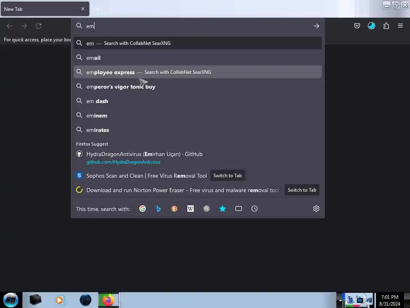
Task: Choose the 'eminem' suggestion
Action: pyautogui.click(x=198, y=115)
